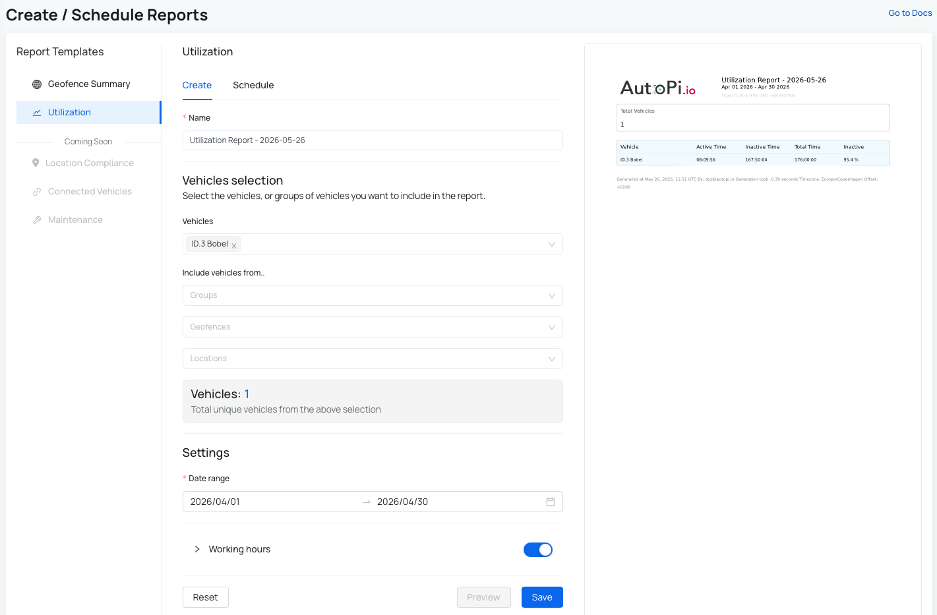Switch to the Create tab
Image resolution: width=937 pixels, height=615 pixels.
[197, 85]
